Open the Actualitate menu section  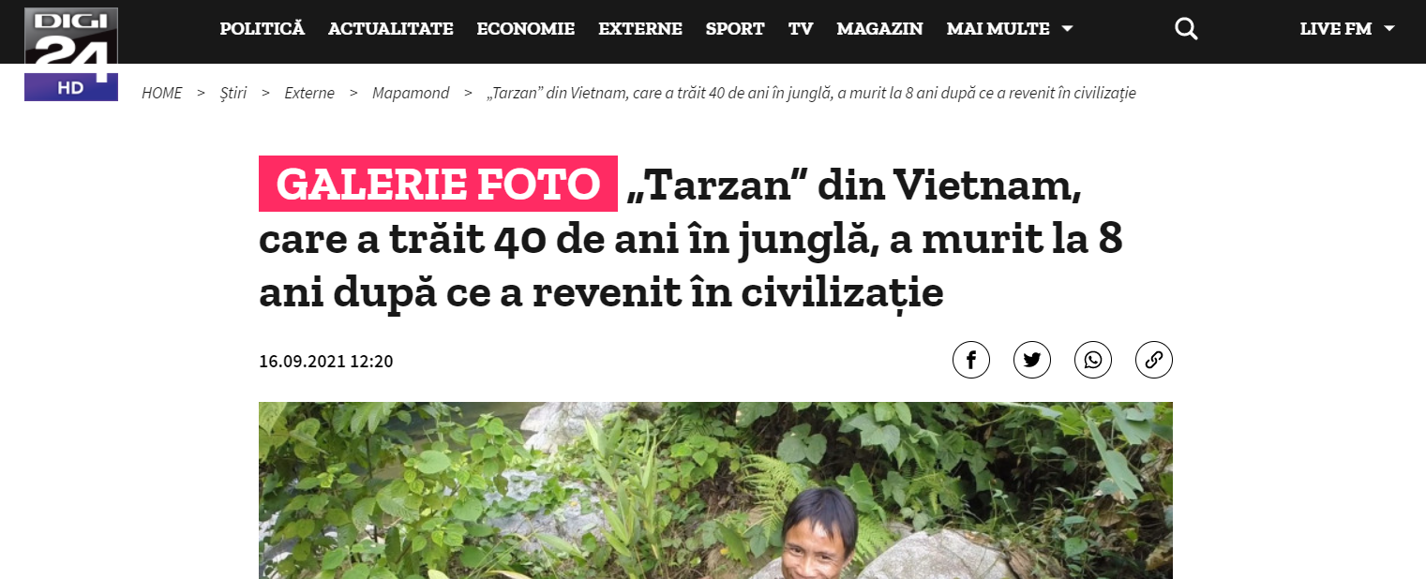point(391,29)
